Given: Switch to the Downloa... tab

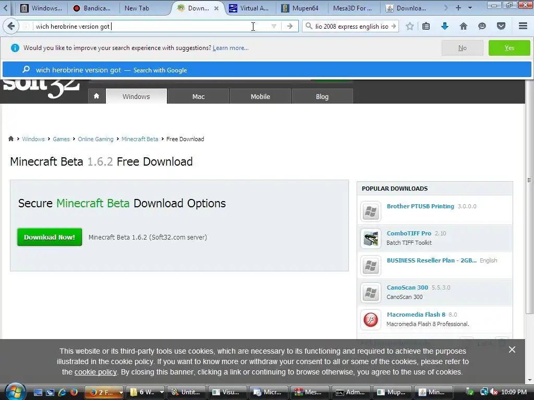Looking at the screenshot, I should point(407,8).
